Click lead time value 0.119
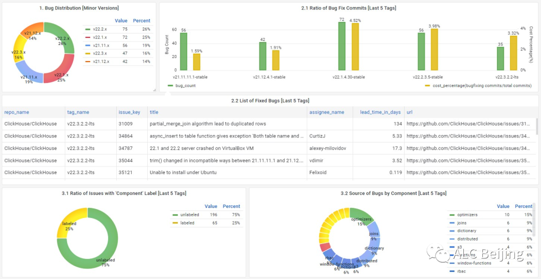Image resolution: width=541 pixels, height=279 pixels. [x=396, y=172]
